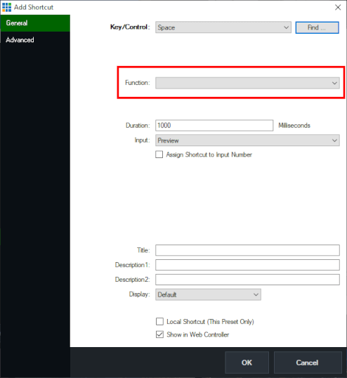Click the Cancel button

point(308,363)
